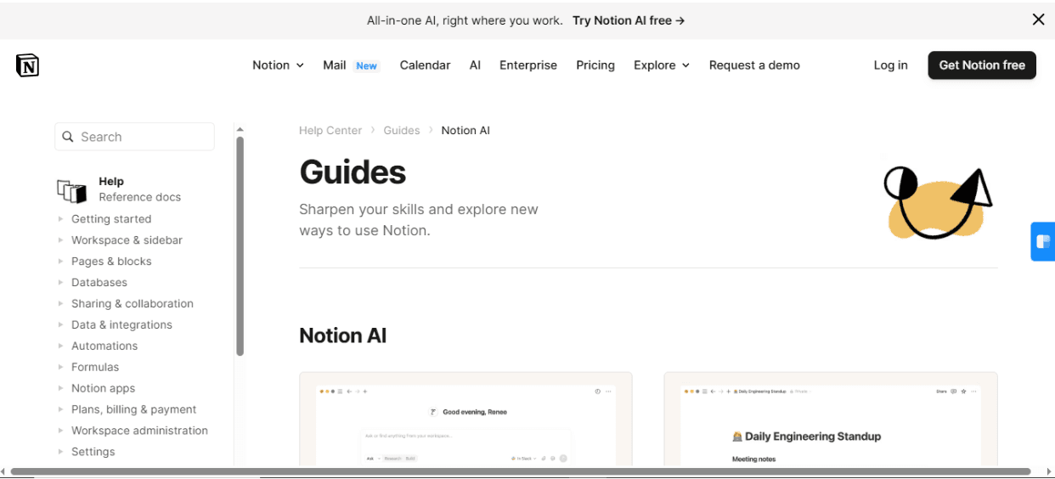Click the blue floating widget on right edge

coord(1043,242)
